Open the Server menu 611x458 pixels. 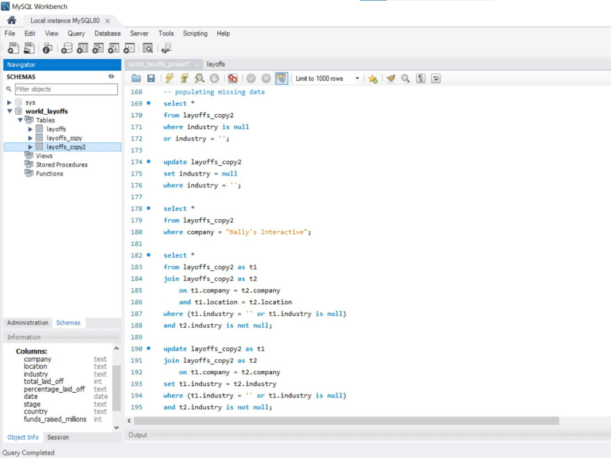(139, 34)
